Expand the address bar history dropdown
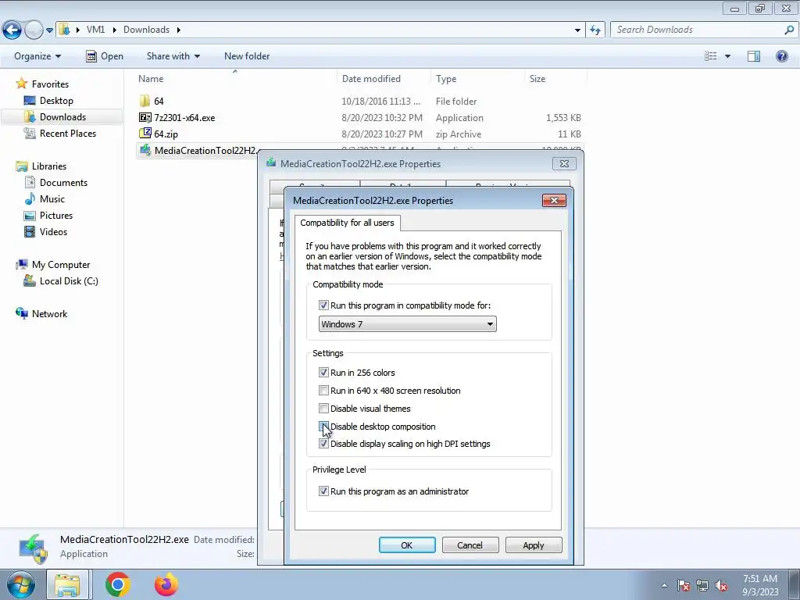800x600 pixels. click(x=577, y=30)
